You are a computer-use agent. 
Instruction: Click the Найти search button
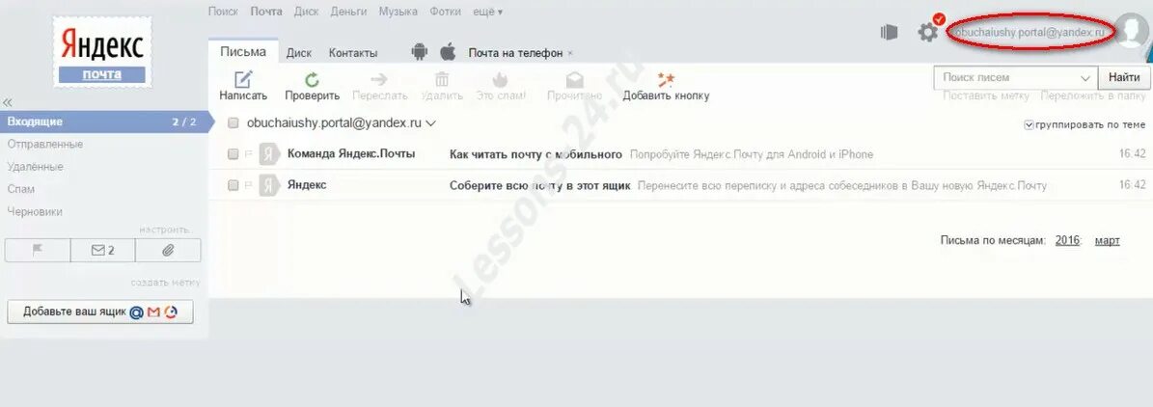click(1124, 77)
